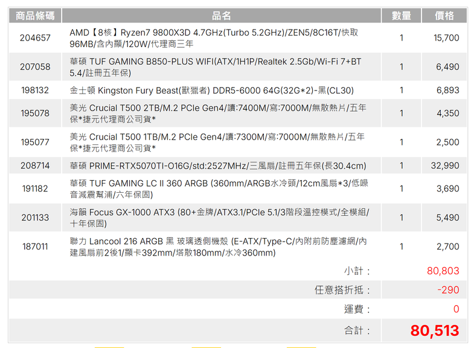
Task: Select the Lancool 216 ARGB case name
Action: pos(218,247)
